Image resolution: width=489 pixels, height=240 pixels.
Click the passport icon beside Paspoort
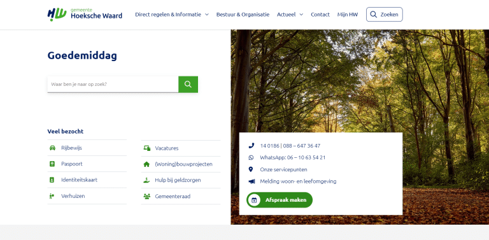click(x=52, y=164)
